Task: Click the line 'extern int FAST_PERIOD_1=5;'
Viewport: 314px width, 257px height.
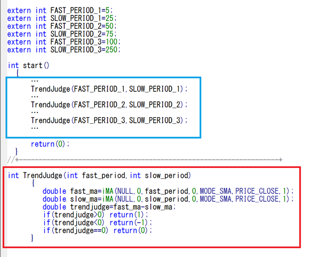Action: 60,10
